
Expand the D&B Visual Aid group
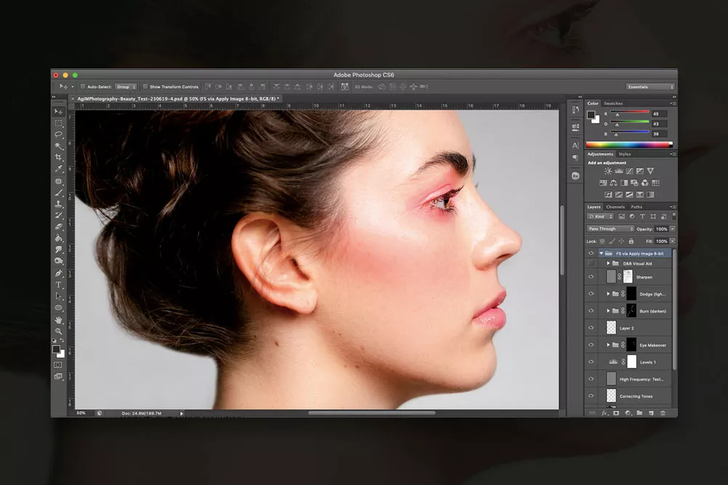point(608,263)
